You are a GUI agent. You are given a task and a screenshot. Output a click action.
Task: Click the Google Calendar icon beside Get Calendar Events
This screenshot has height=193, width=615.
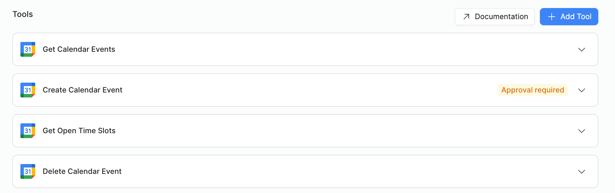(28, 49)
